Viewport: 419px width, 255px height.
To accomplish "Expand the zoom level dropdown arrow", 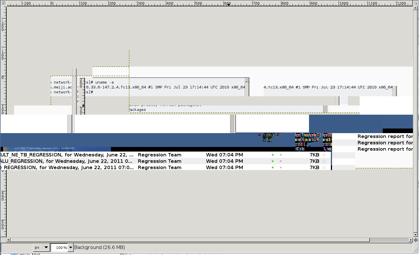I will point(71,248).
